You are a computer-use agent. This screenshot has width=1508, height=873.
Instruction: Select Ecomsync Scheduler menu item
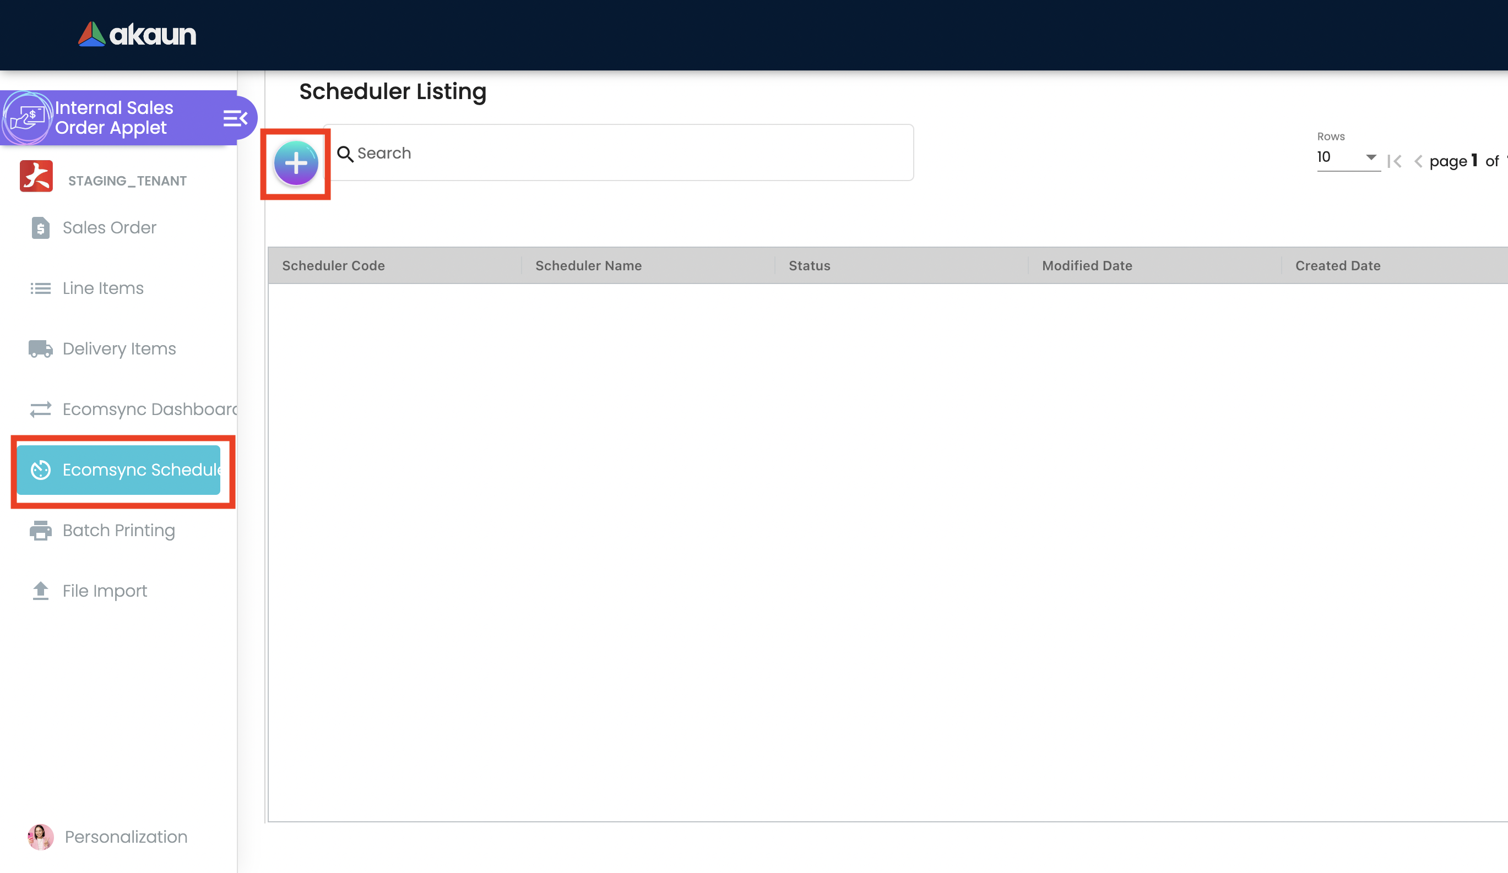pos(118,470)
